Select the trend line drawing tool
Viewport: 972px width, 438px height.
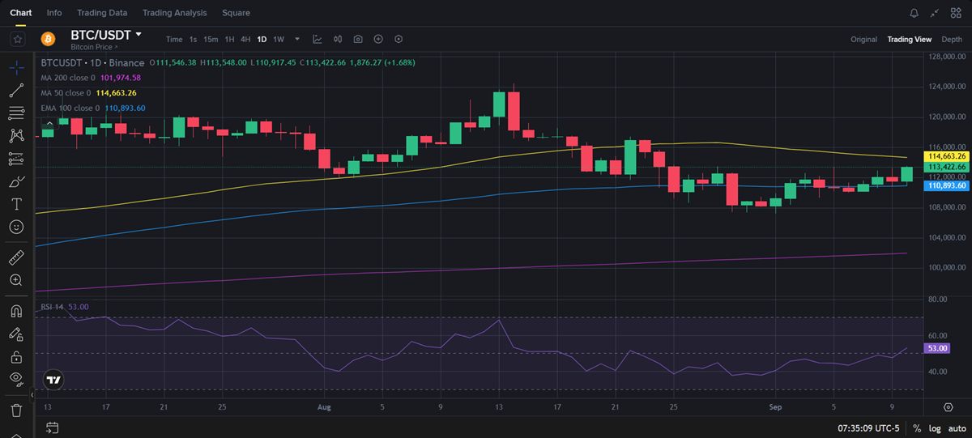16,90
